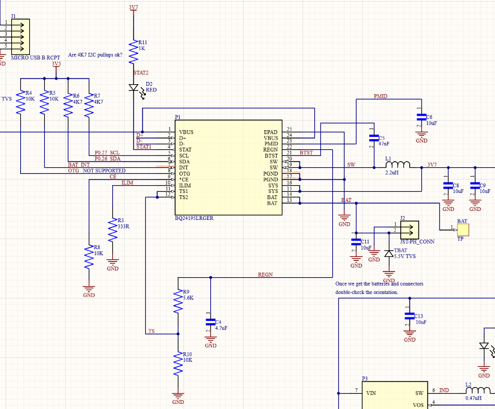Click the 3V7 power port above R11
This screenshot has width=495, height=409.
134,9
